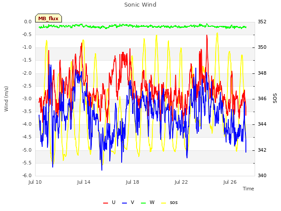Click the V legend label

click(133, 202)
